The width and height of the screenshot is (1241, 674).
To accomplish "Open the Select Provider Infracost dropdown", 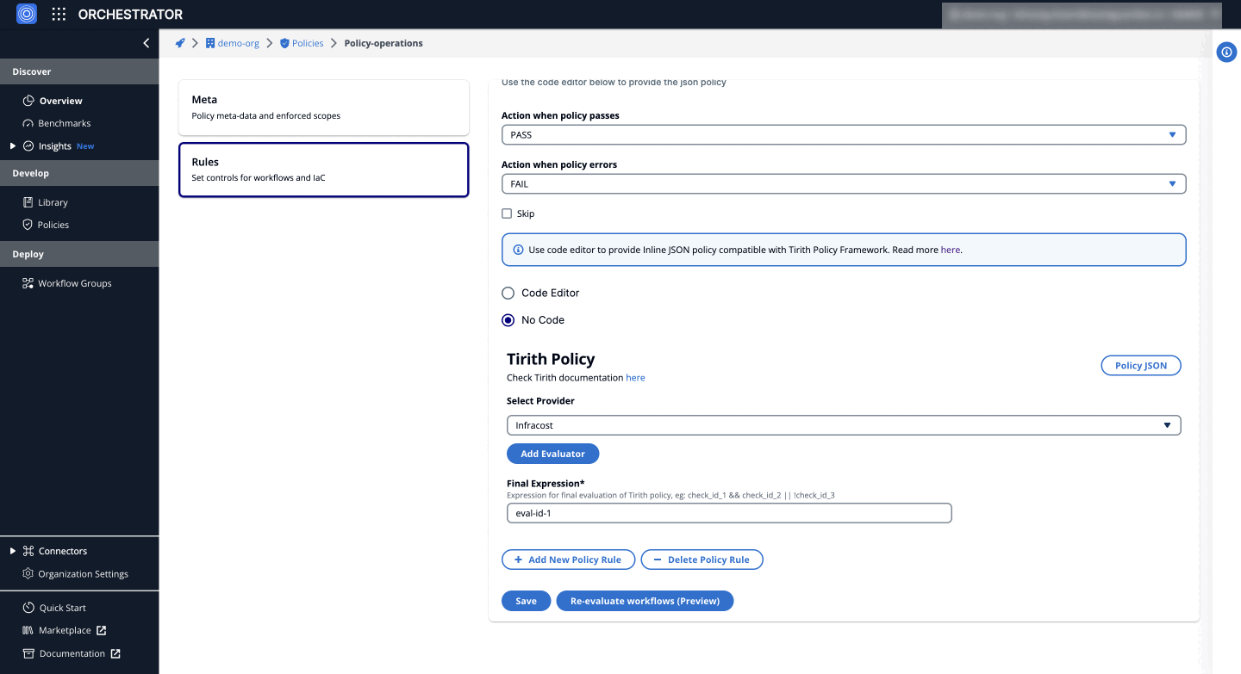I will click(843, 425).
